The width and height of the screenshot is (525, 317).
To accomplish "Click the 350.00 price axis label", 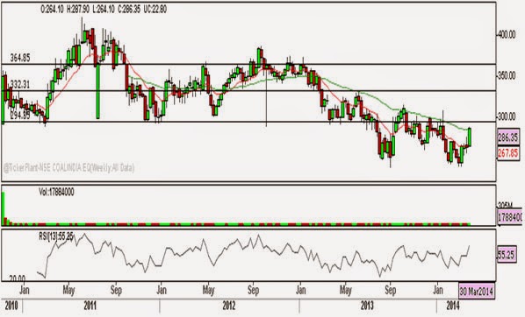I will click(x=506, y=76).
